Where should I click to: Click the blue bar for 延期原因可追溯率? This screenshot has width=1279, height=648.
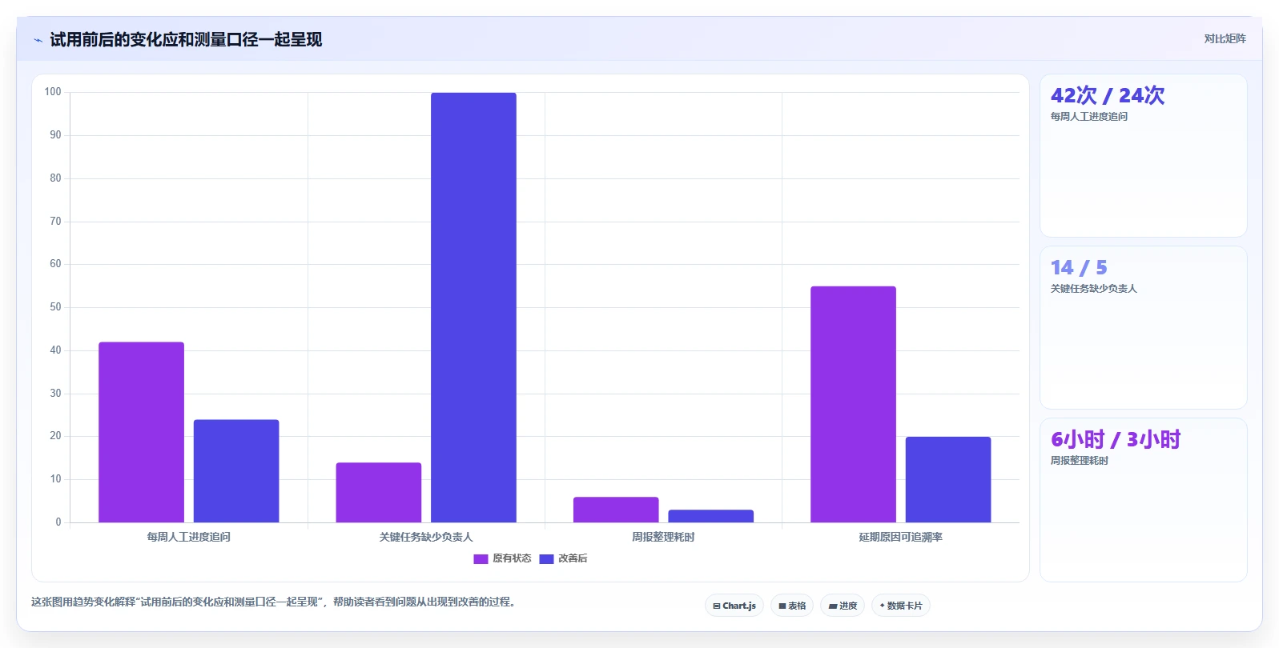click(x=948, y=479)
